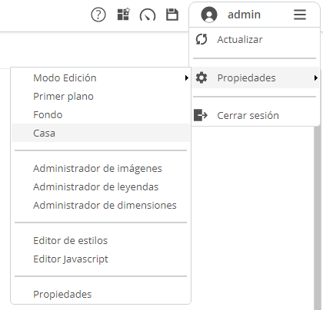Image resolution: width=323 pixels, height=310 pixels.
Task: Click the admin user avatar icon
Action: 209,15
